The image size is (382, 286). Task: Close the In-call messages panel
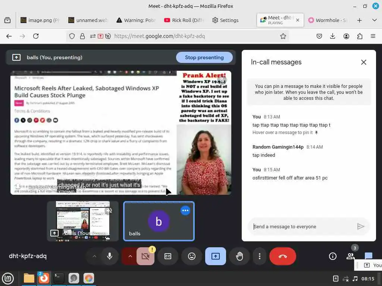point(363,62)
